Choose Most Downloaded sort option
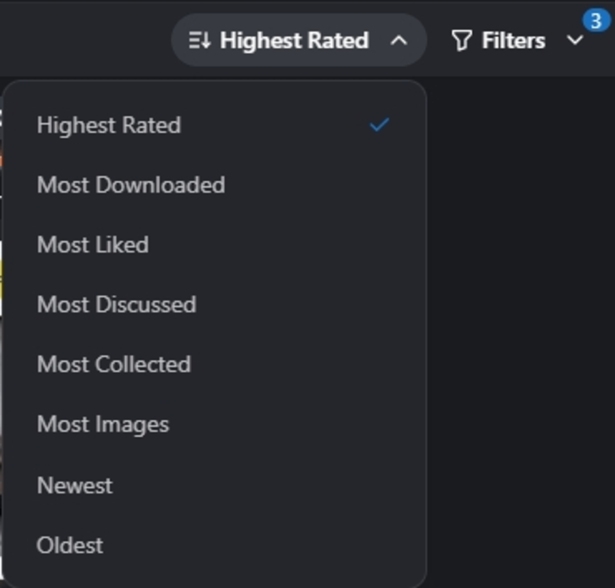The width and height of the screenshot is (615, 588). pyautogui.click(x=215, y=184)
